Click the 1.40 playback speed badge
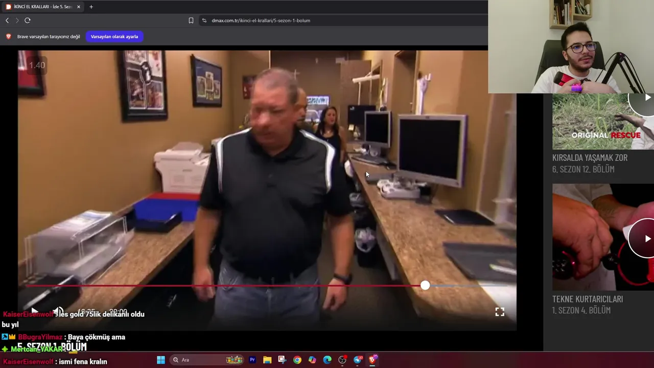 (x=37, y=65)
